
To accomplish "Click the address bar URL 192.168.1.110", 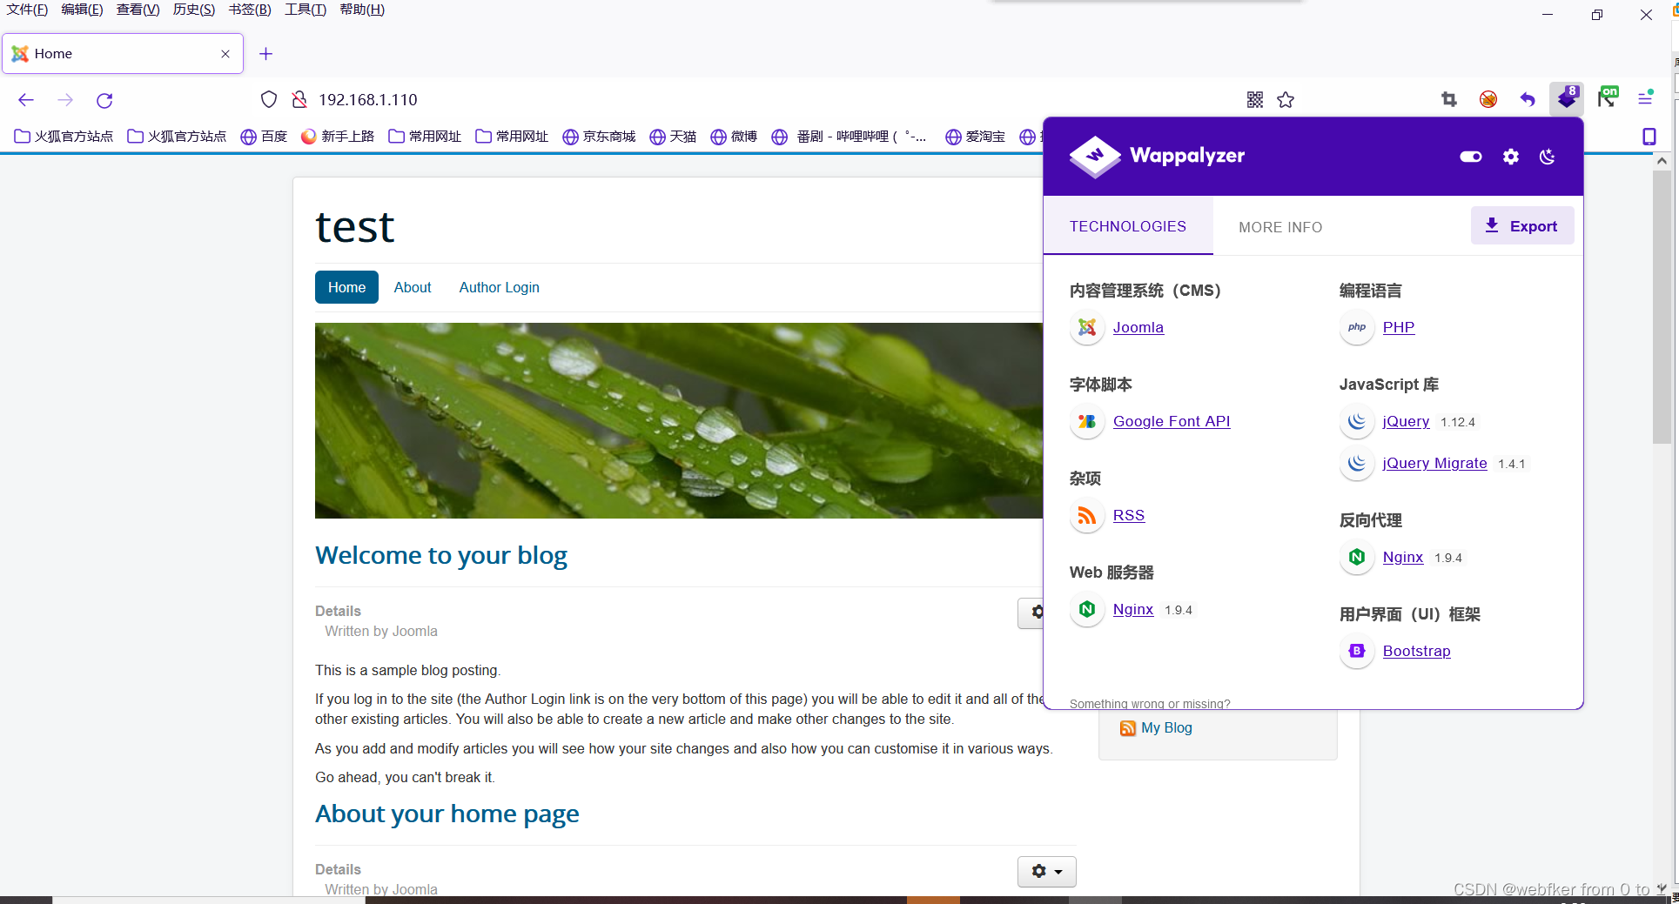I will pyautogui.click(x=368, y=100).
